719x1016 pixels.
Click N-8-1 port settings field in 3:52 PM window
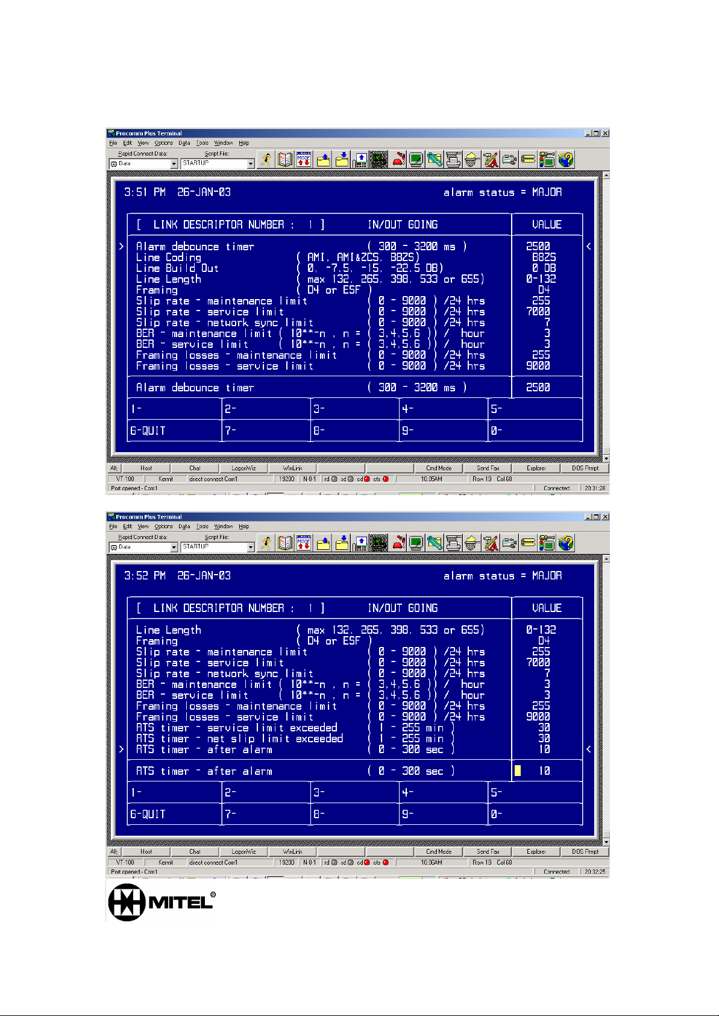pyautogui.click(x=309, y=862)
